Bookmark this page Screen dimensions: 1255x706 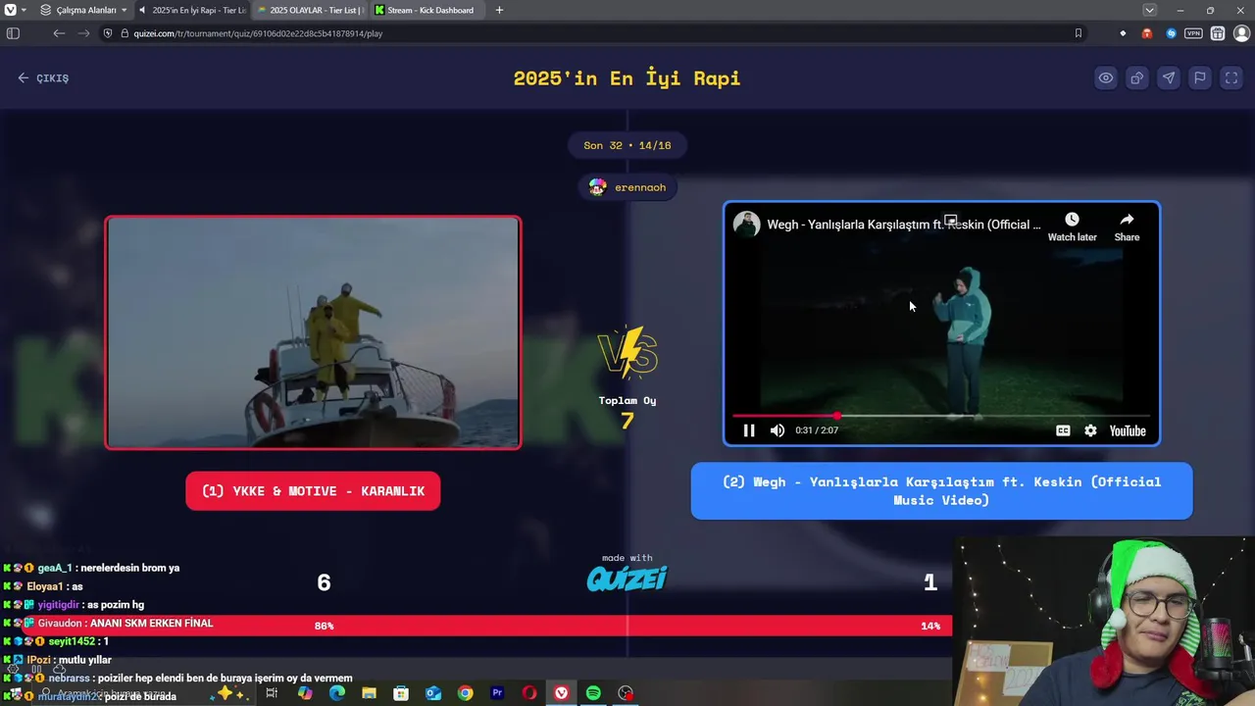coord(1079,33)
